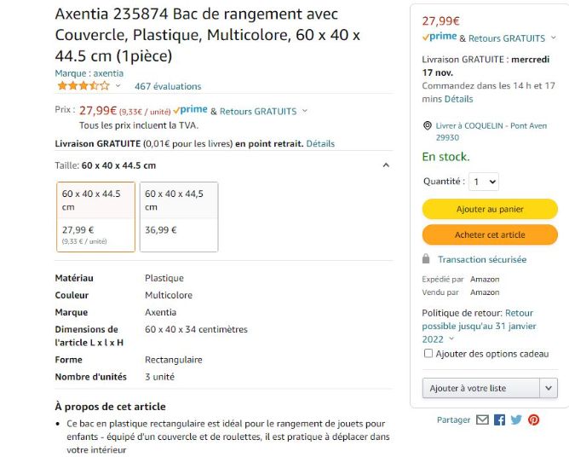This screenshot has height=457, width=569.
Task: Share the product on Twitter
Action: point(516,420)
